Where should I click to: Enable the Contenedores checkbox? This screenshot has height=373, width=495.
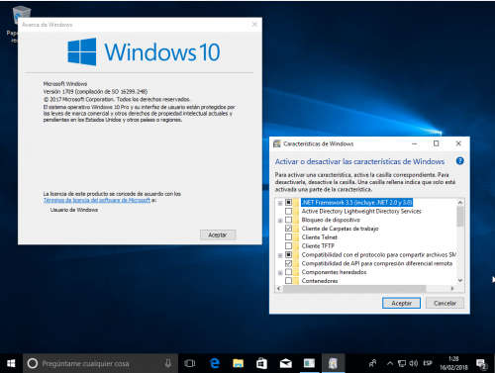pos(288,281)
